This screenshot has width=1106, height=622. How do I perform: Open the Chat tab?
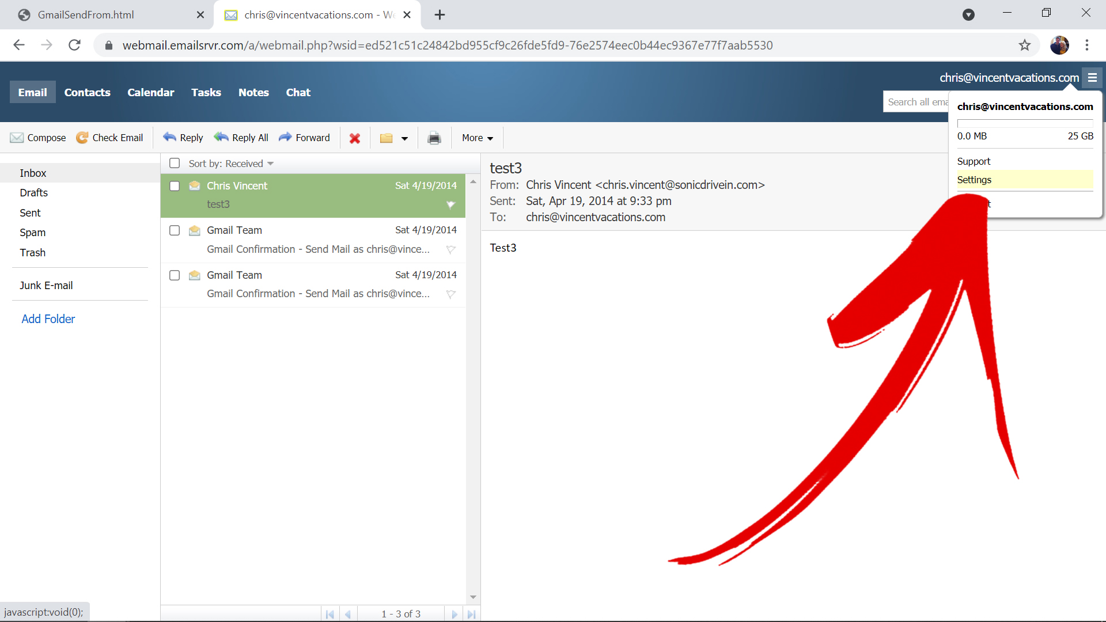[x=298, y=92]
